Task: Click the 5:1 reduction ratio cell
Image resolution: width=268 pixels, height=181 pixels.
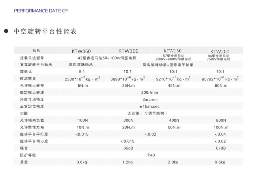Action: 82,71
